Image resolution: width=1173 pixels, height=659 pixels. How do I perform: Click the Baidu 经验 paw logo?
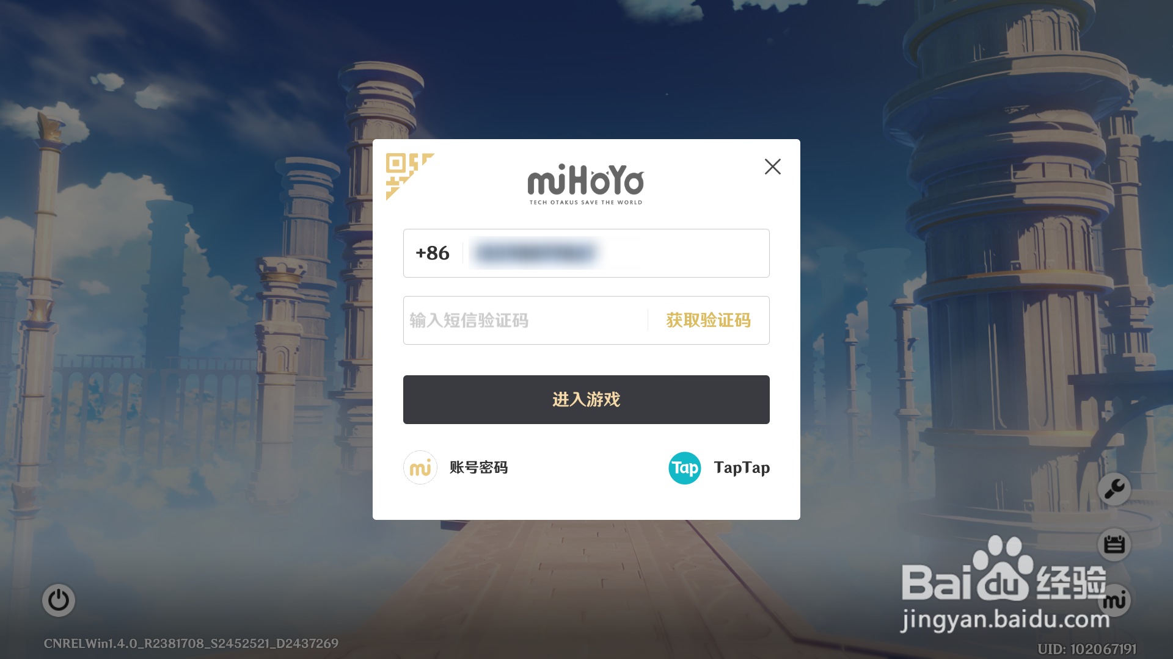(x=1004, y=569)
